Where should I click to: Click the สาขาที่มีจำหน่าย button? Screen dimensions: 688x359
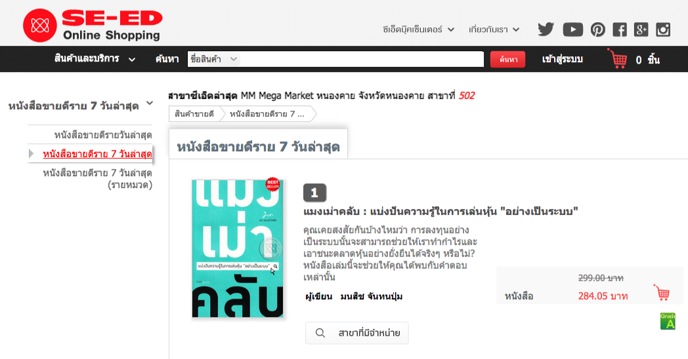(357, 333)
